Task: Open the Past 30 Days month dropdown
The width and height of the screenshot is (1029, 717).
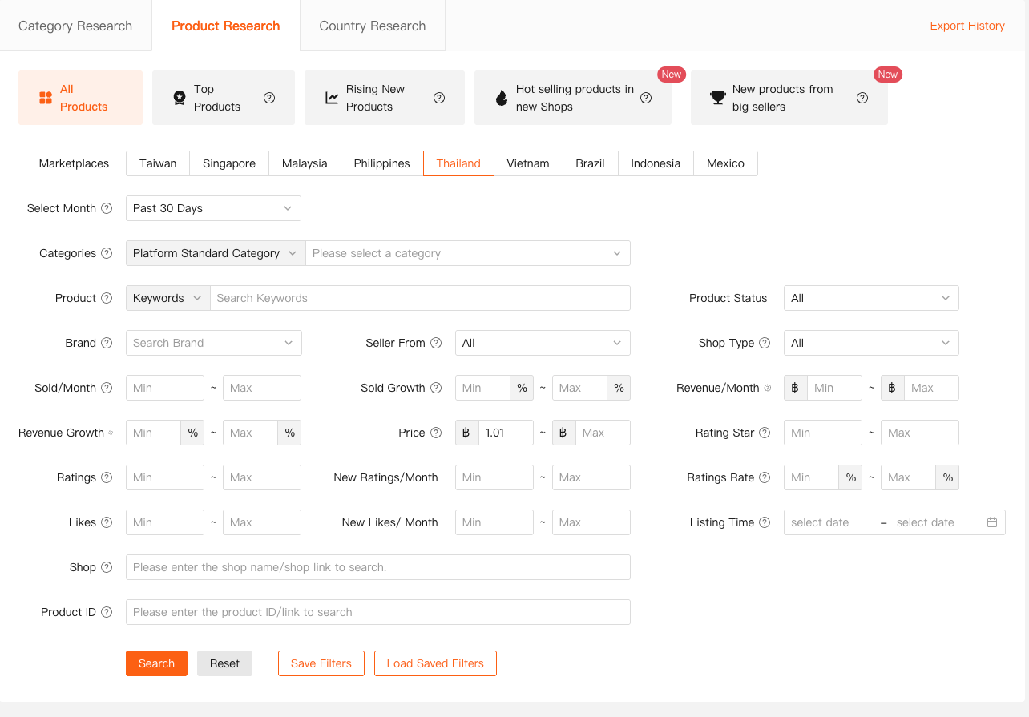Action: coord(213,208)
